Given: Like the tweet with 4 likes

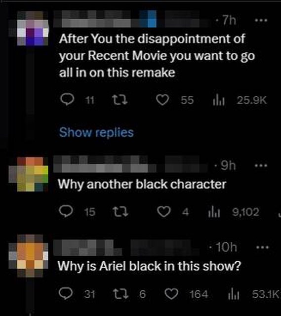Looking at the screenshot, I should click(163, 212).
